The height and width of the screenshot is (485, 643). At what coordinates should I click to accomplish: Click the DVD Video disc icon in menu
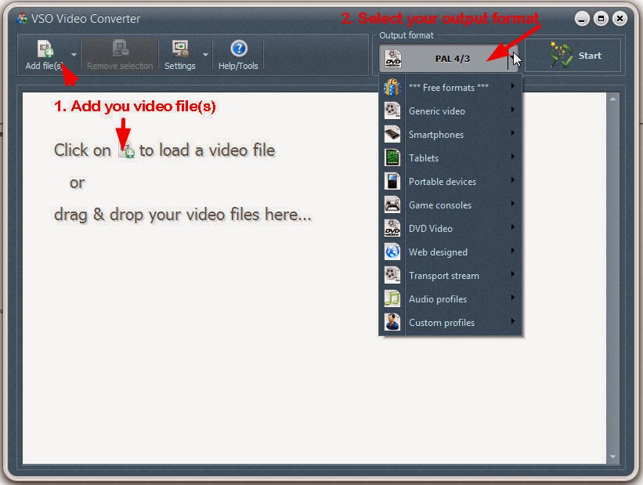[392, 228]
